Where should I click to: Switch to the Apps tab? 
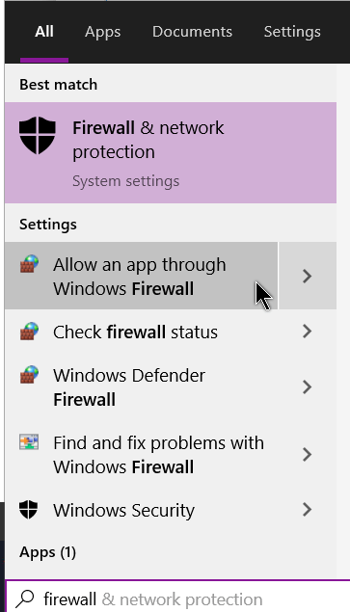103,31
